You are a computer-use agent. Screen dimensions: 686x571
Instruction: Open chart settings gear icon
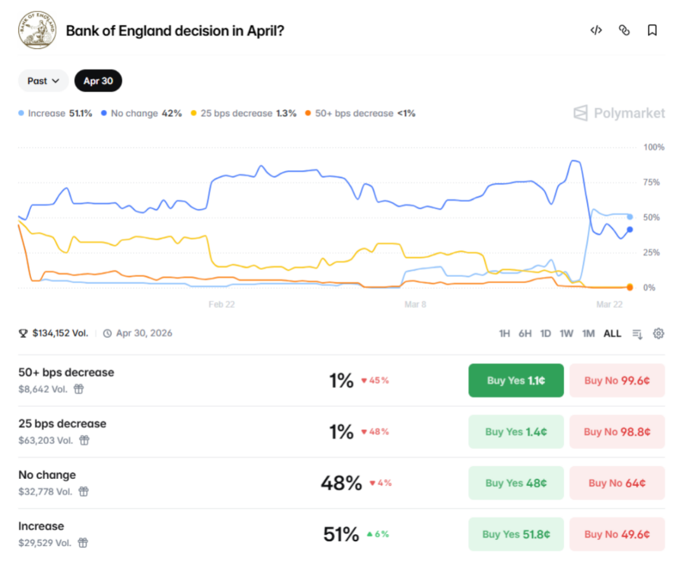(659, 333)
